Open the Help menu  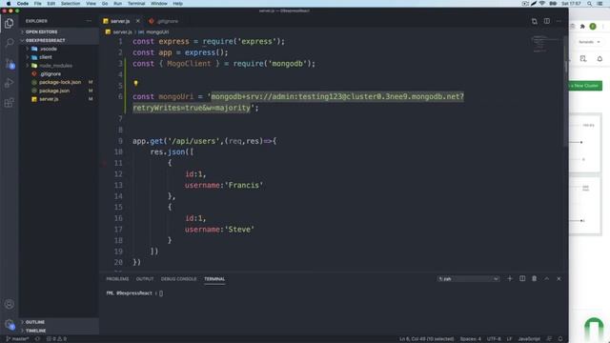click(178, 4)
